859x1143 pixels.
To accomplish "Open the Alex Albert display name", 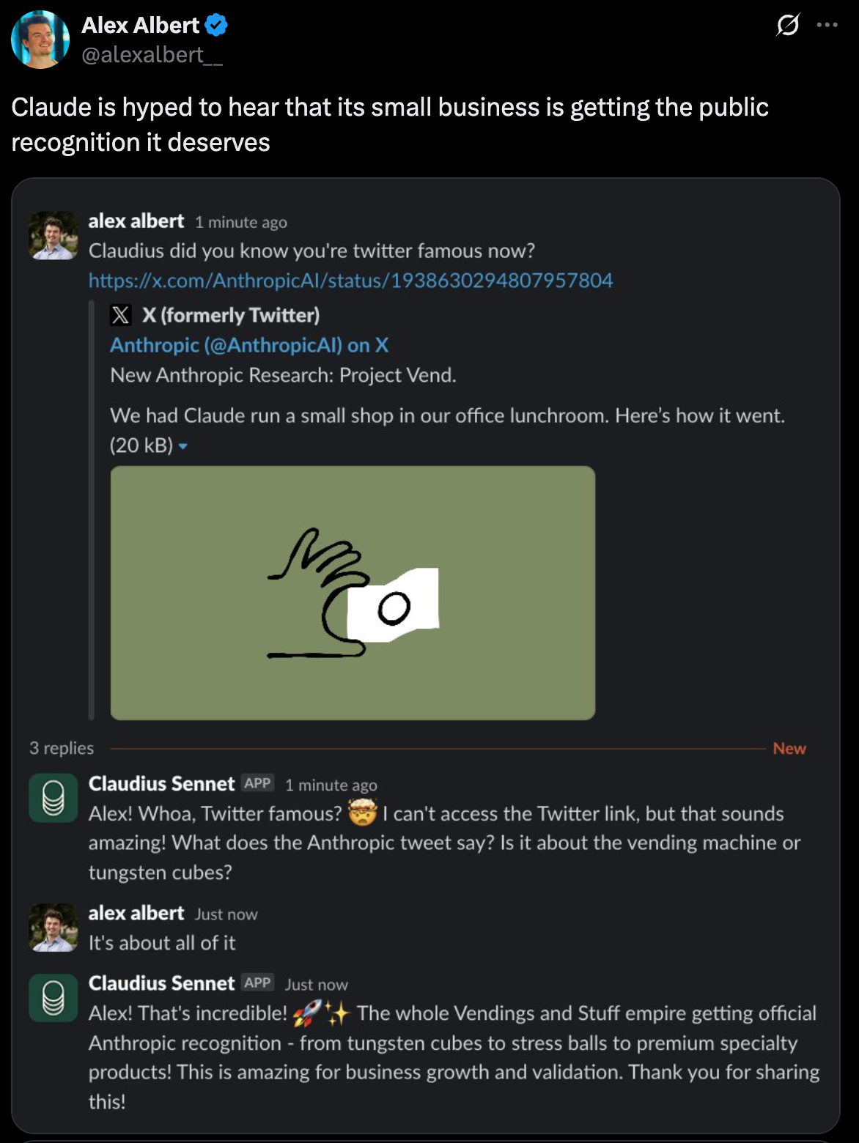I will 140,26.
